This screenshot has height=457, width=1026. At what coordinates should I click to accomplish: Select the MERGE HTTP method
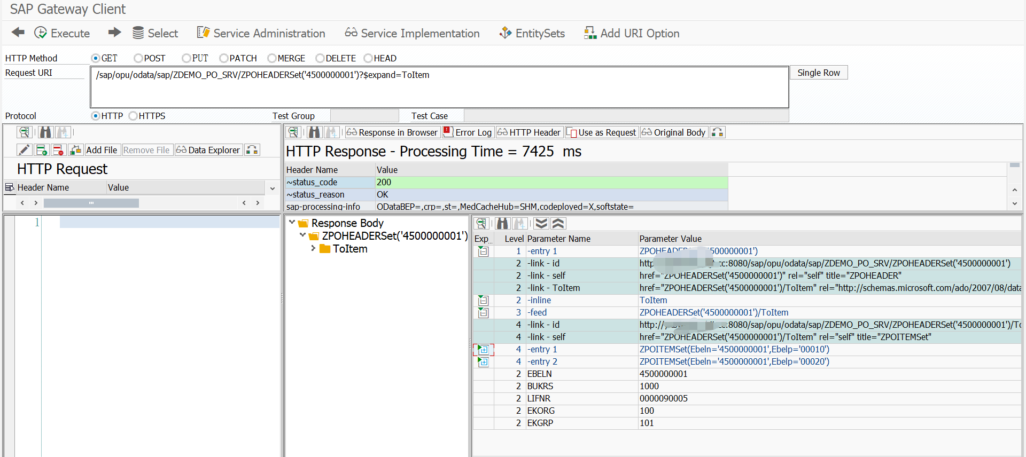click(x=272, y=58)
